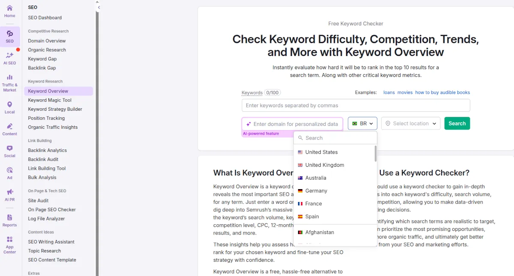The width and height of the screenshot is (514, 276).
Task: Open the Reports icon in sidebar
Action: pyautogui.click(x=9, y=220)
